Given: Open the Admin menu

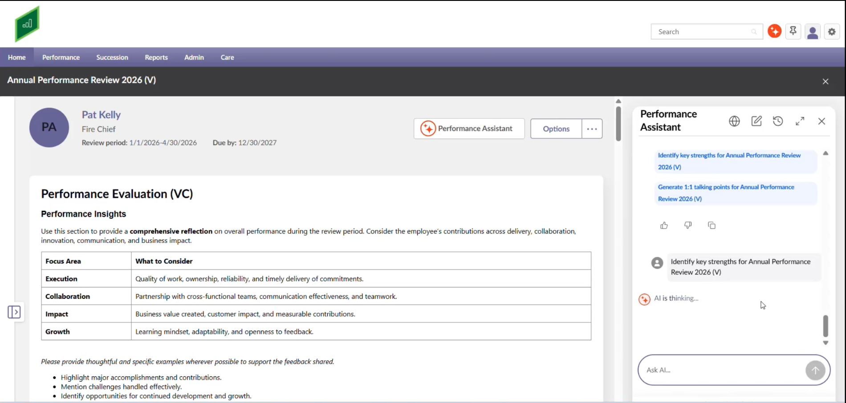Looking at the screenshot, I should click(194, 57).
